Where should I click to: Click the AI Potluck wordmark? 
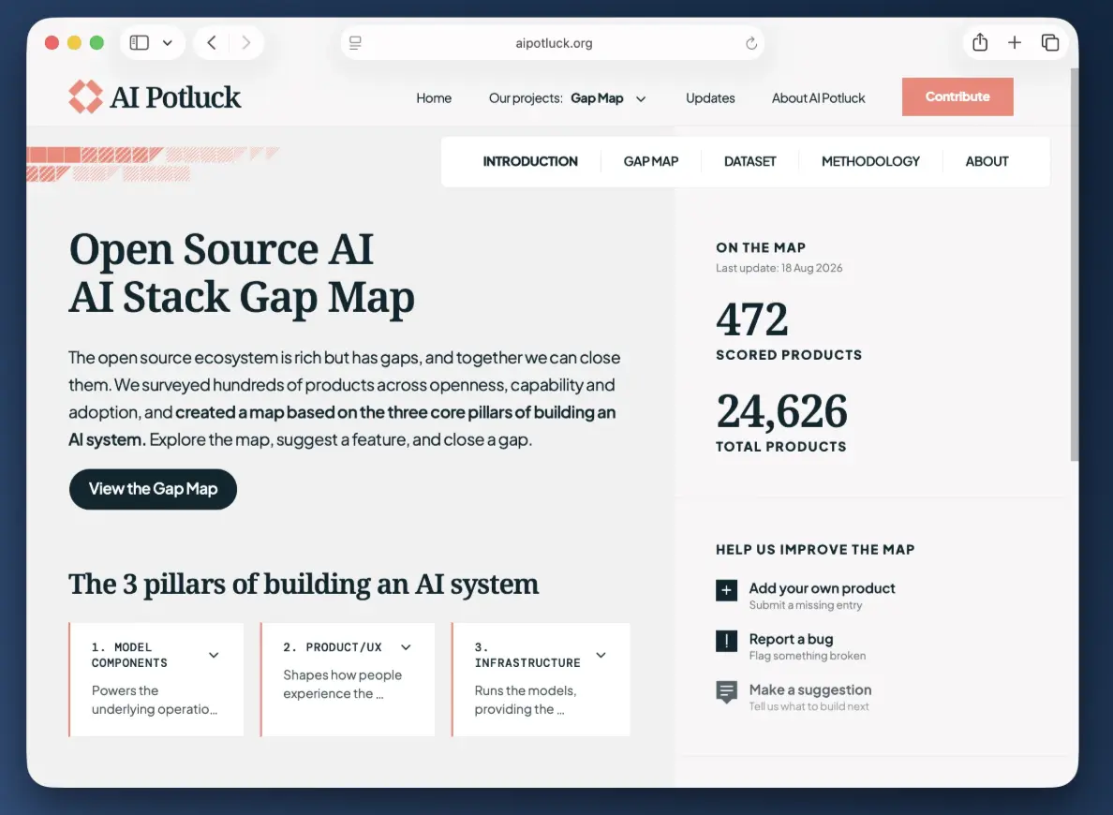click(175, 97)
